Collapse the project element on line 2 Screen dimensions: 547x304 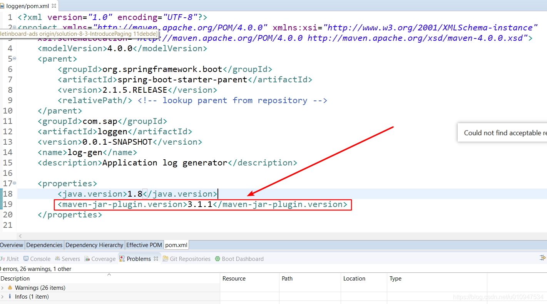coord(14,27)
